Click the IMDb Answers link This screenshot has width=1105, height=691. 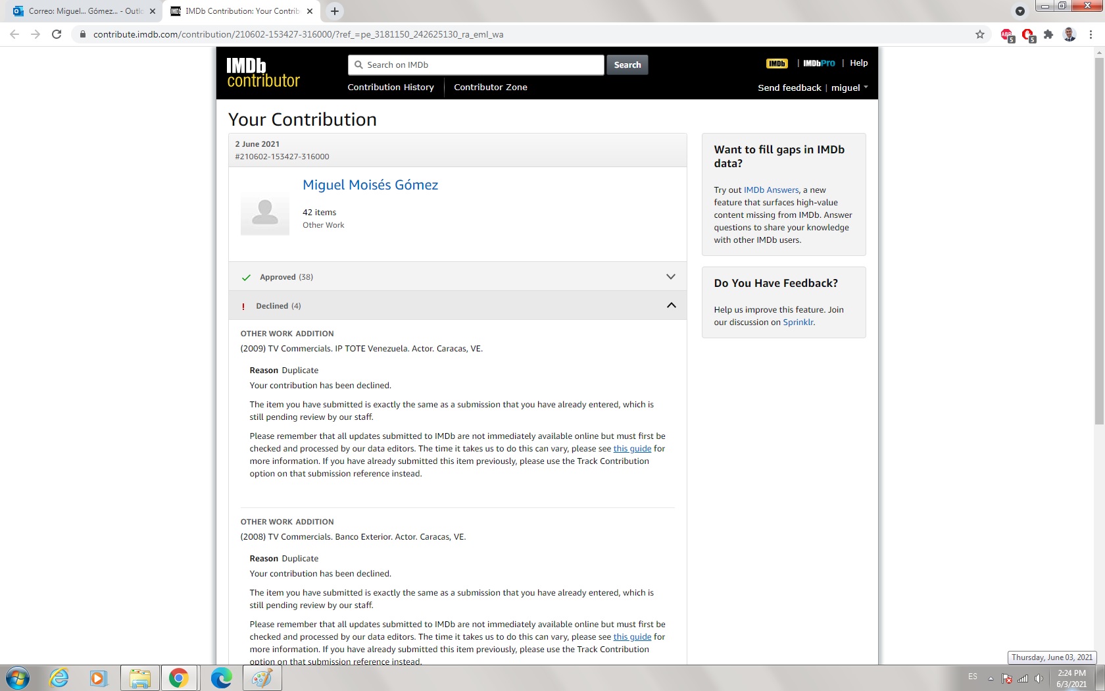(x=771, y=190)
